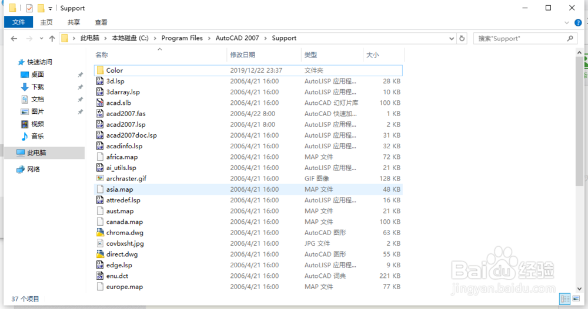Click the file list scroll down arrow
This screenshot has height=309, width=588.
click(579, 289)
